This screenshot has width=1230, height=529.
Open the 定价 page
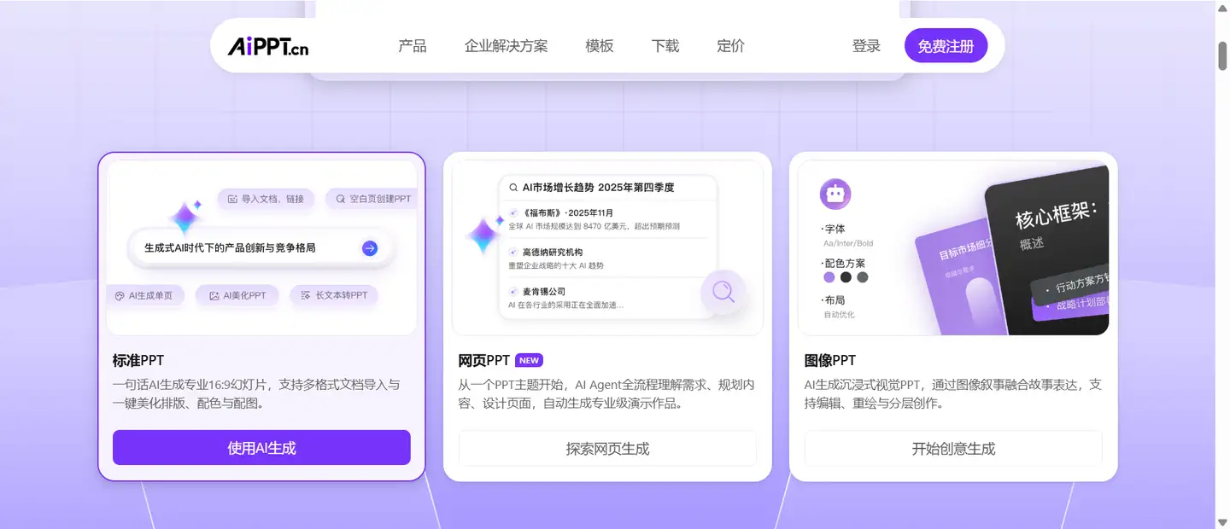(731, 46)
